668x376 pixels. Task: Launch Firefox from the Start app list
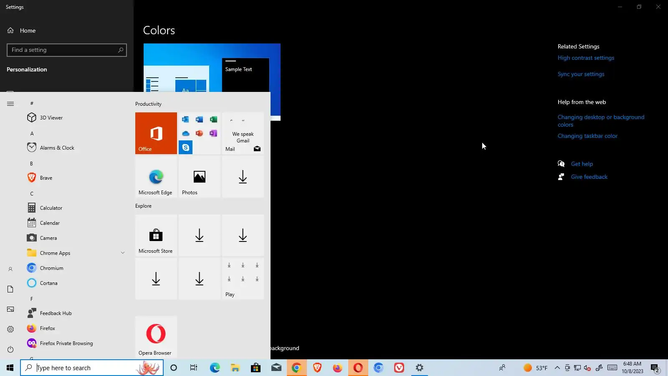[75, 328]
